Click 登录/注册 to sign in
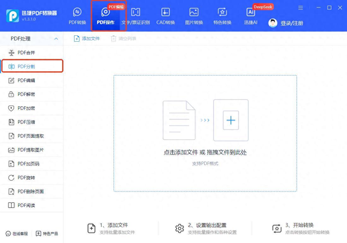The image size is (347, 243). tap(292, 23)
